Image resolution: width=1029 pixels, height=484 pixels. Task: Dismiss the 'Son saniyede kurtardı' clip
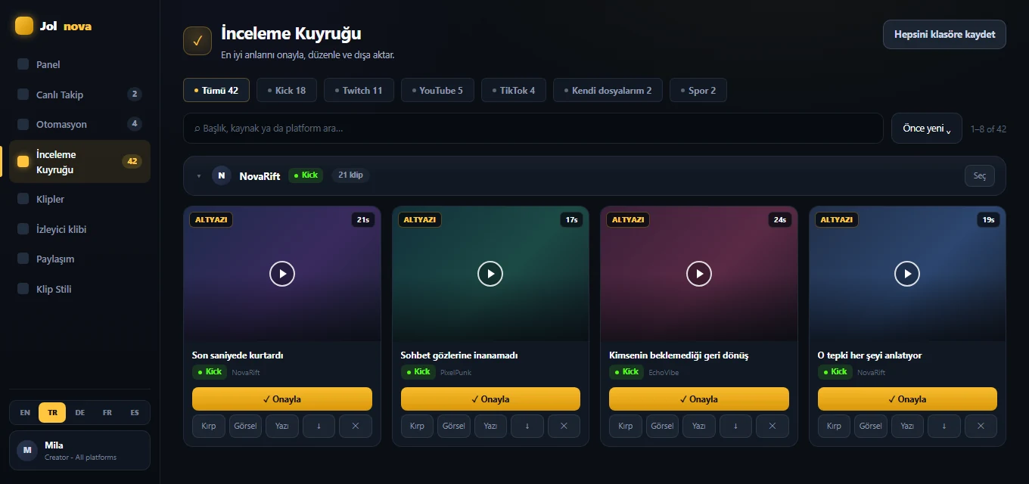pos(356,426)
